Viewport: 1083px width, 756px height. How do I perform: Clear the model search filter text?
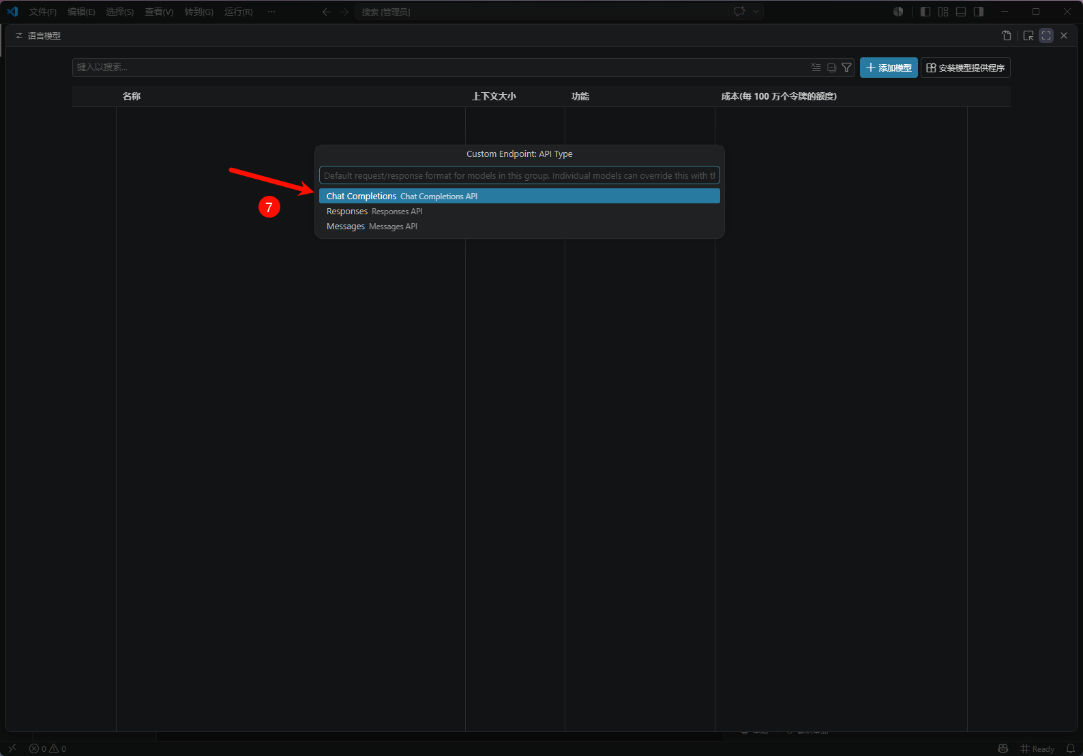(816, 67)
